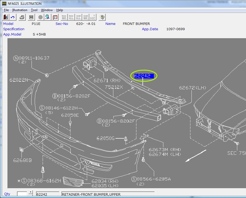Image resolution: width=246 pixels, height=198 pixels.
Task: Click the gray circle toolbar icon
Action: [x=40, y=17]
